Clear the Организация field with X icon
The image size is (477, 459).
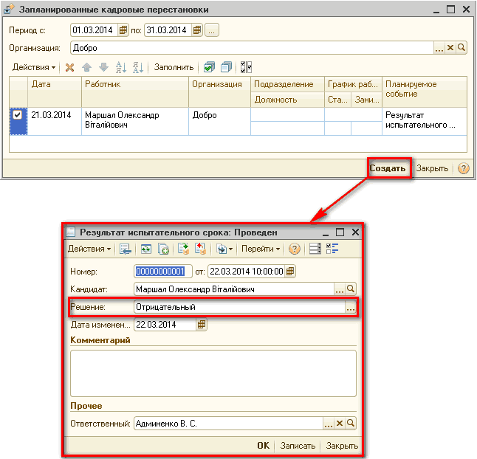tap(450, 48)
